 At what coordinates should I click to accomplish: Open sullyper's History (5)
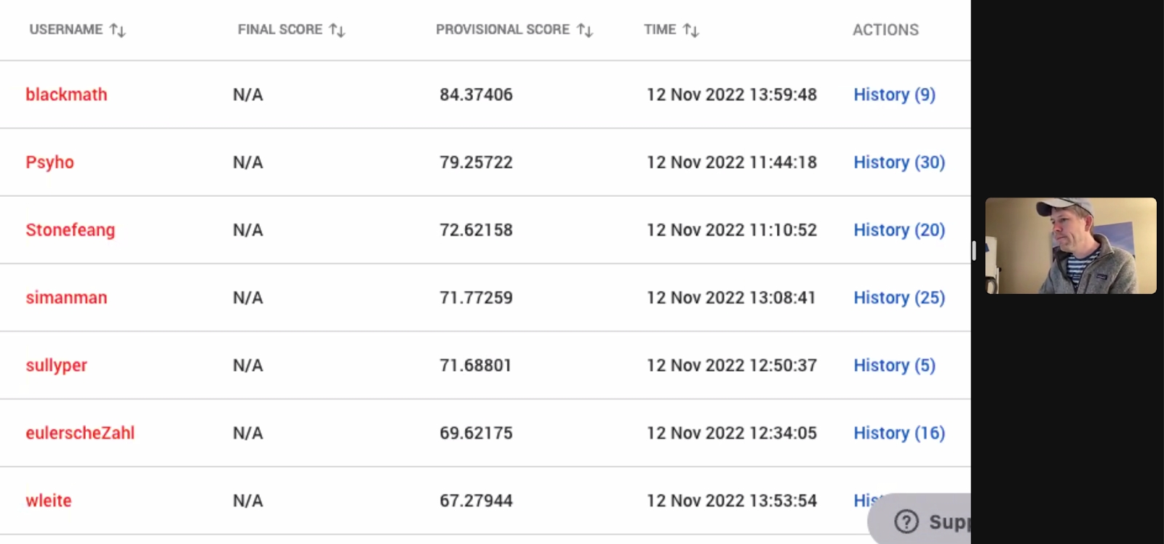click(894, 365)
